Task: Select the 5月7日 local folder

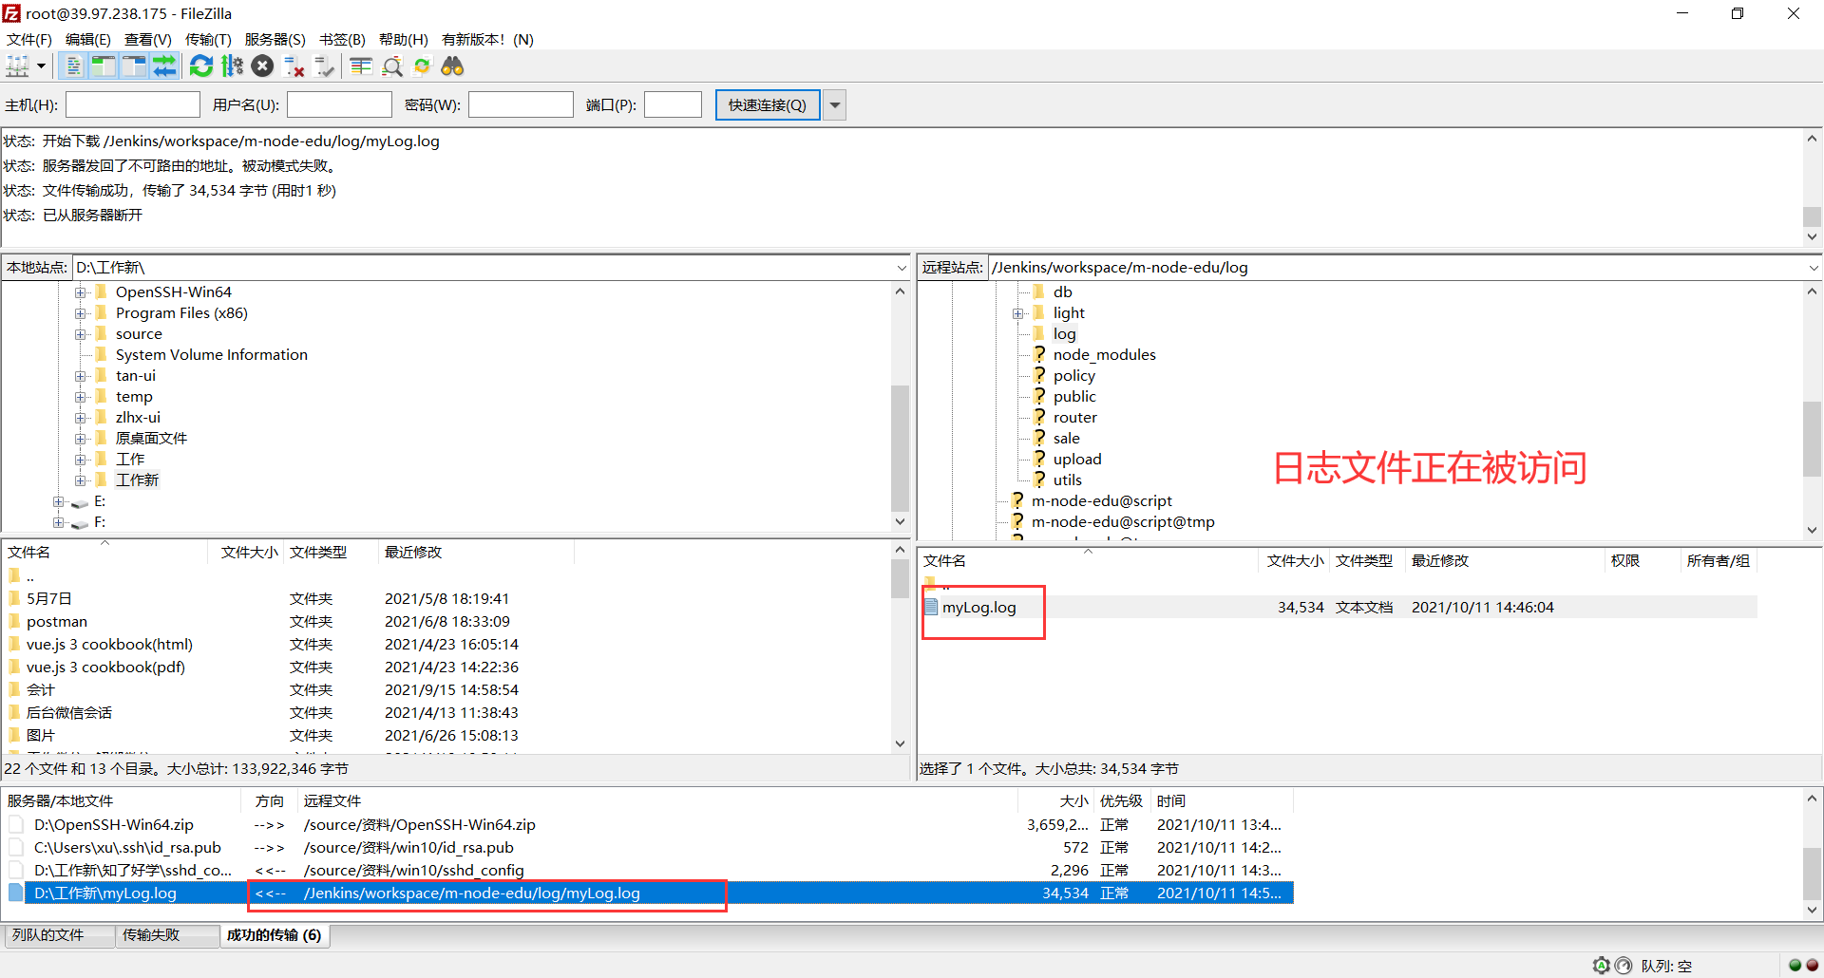Action: tap(49, 599)
